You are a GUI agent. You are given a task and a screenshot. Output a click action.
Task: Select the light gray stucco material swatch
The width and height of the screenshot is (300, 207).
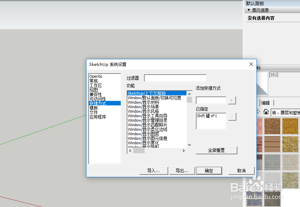[272, 180]
